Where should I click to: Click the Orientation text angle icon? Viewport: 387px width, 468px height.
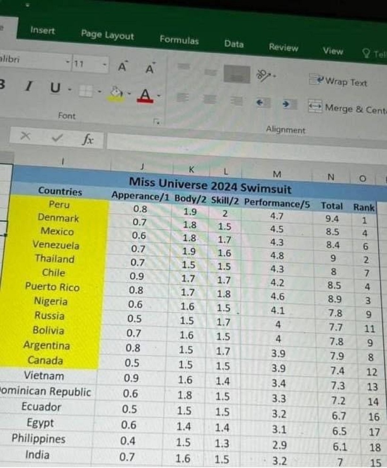click(x=262, y=75)
